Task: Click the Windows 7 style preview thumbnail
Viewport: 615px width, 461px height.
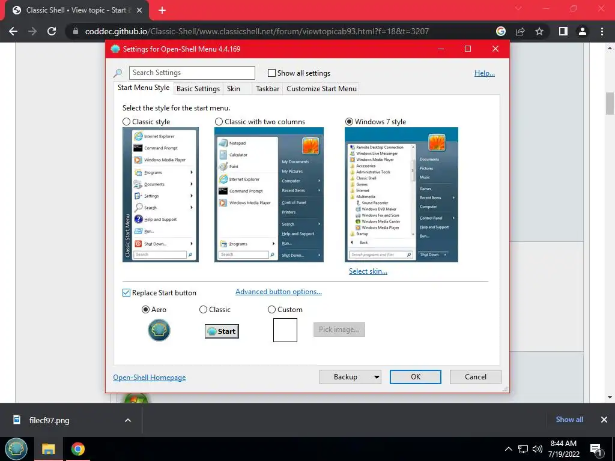Action: pos(401,195)
